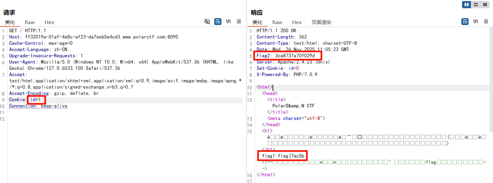Select Raw tab in response pane
The height and width of the screenshot is (183, 493).
click(277, 22)
